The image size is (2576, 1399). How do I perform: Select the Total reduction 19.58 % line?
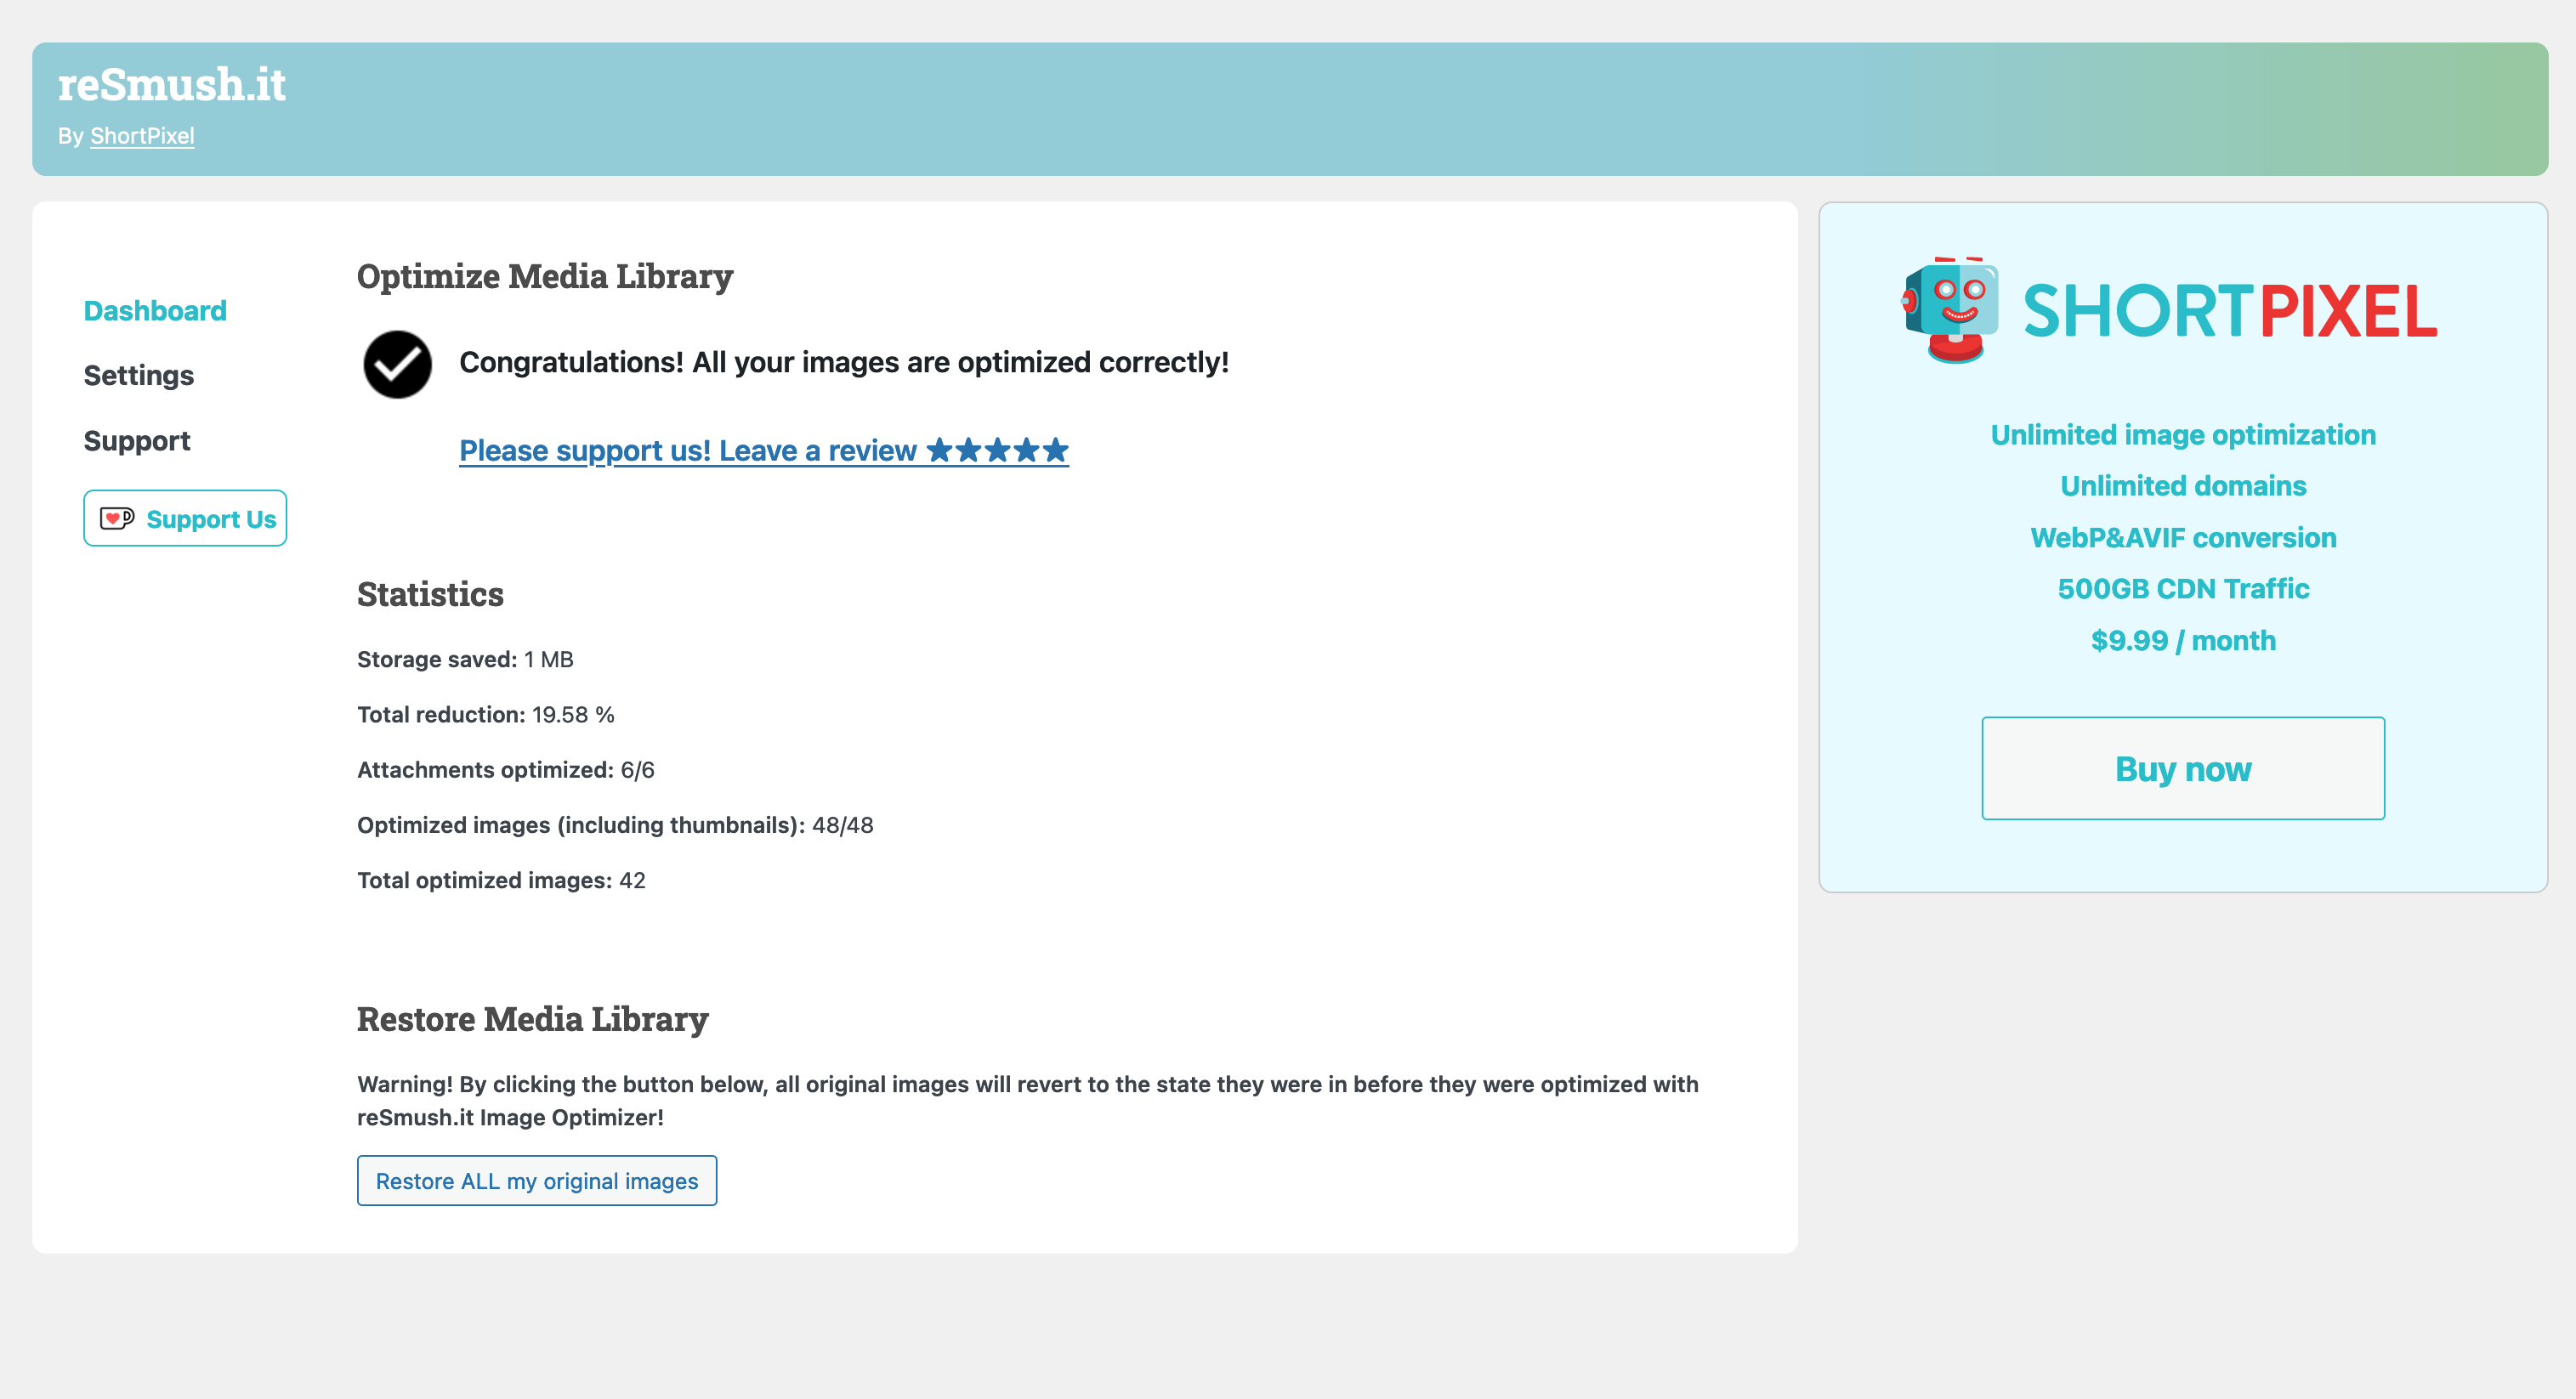point(486,715)
